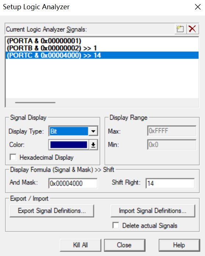The image size is (205, 256).
Task: Click the And Mask input field
Action: (x=73, y=183)
